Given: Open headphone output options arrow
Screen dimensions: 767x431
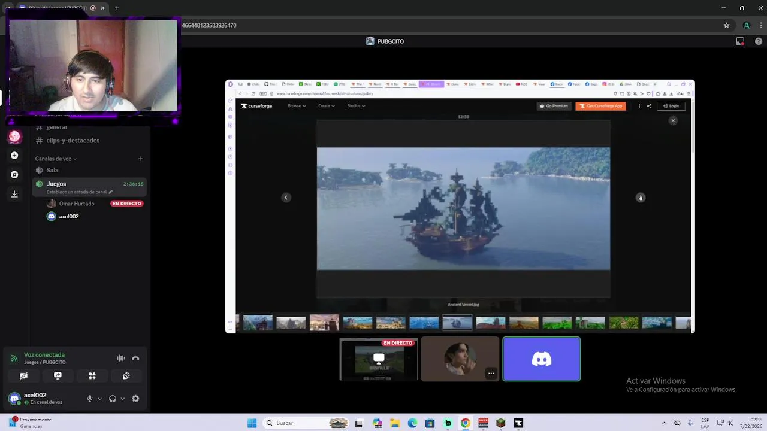Looking at the screenshot, I should click(x=122, y=399).
